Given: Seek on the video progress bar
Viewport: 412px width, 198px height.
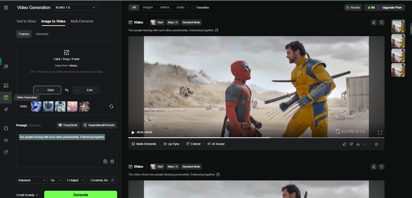Looking at the screenshot, I should point(256,137).
